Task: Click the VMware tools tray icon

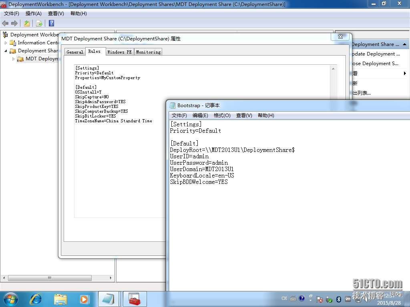Action: pos(348,299)
